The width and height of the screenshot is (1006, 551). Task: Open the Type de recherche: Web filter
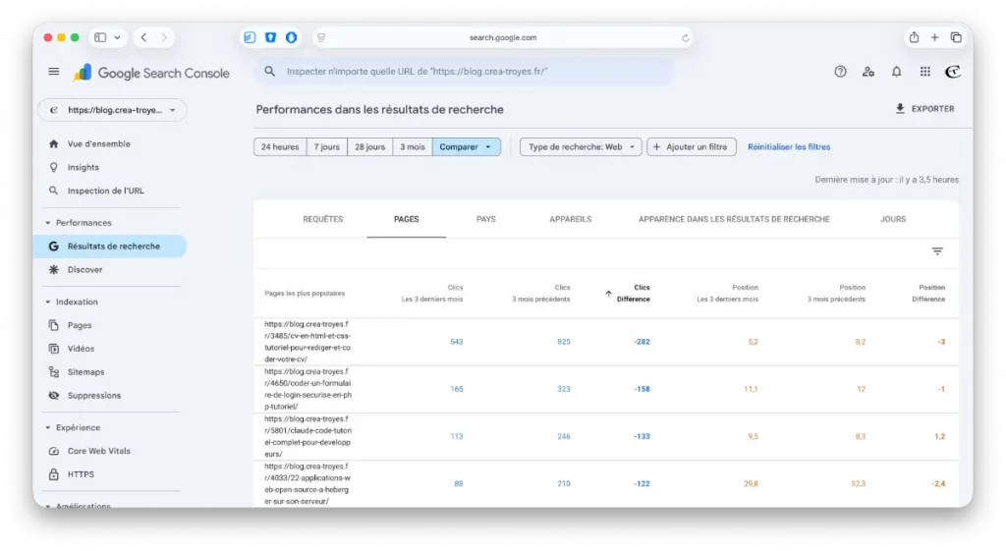(581, 147)
